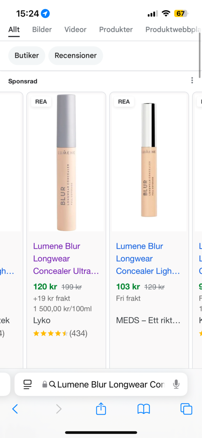Image resolution: width=202 pixels, height=438 pixels.
Task: Tap the forward arrow in Safari toolbar
Action: click(59, 409)
